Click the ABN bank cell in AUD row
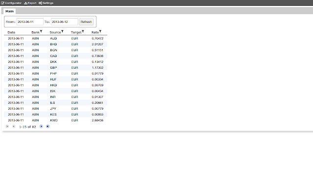Screen dimensions: 313x195 coord(35,39)
